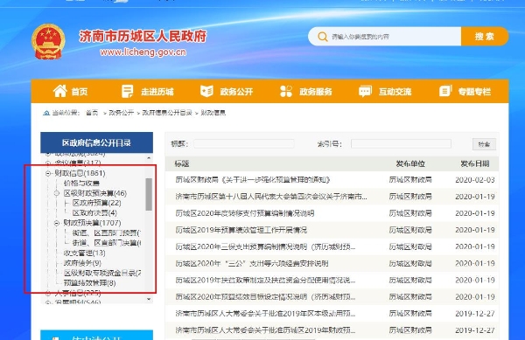Select 区政府决算(4) tree item

94,213
